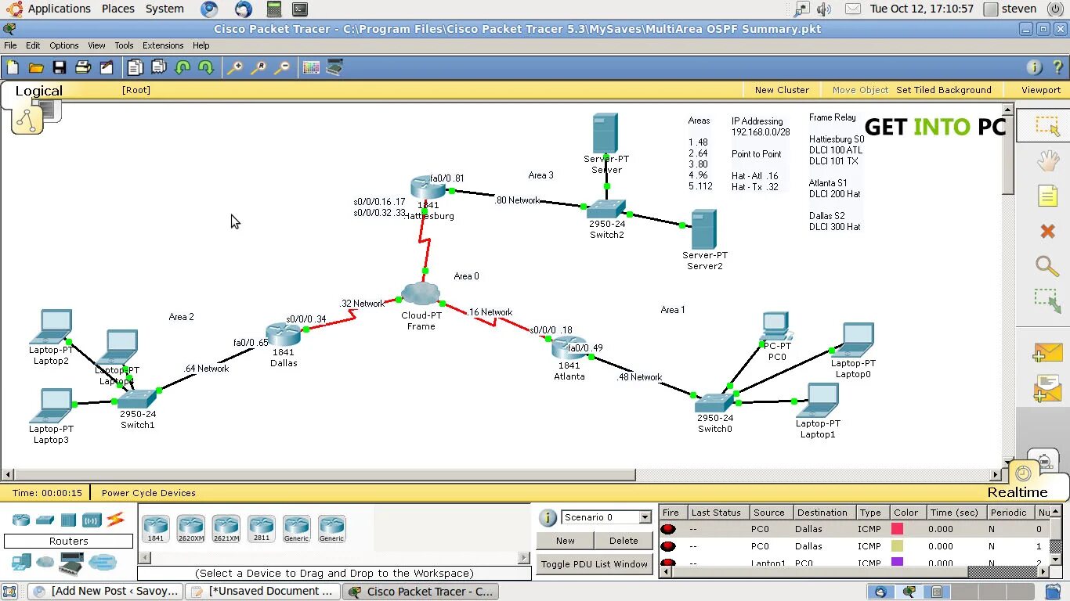Activate the red X Delete tool
Screen dimensions: 1070x601
click(x=1047, y=231)
